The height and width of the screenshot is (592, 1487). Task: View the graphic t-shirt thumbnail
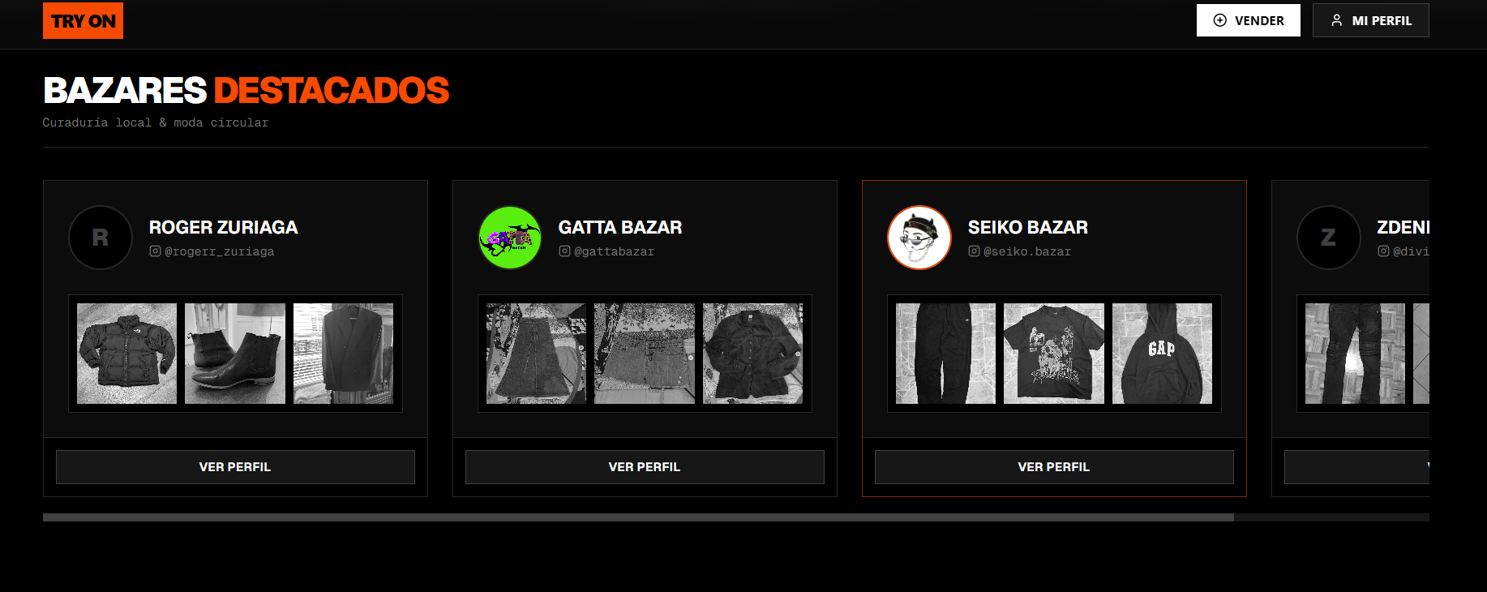pos(1054,354)
